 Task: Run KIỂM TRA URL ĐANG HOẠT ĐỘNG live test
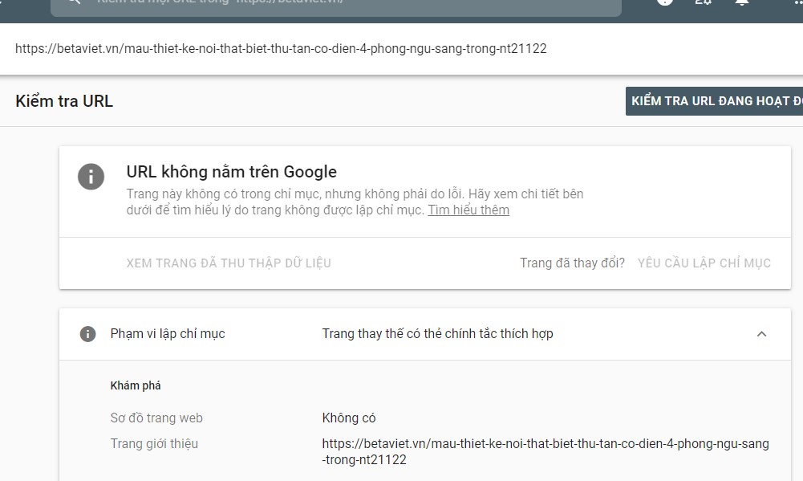coord(715,101)
